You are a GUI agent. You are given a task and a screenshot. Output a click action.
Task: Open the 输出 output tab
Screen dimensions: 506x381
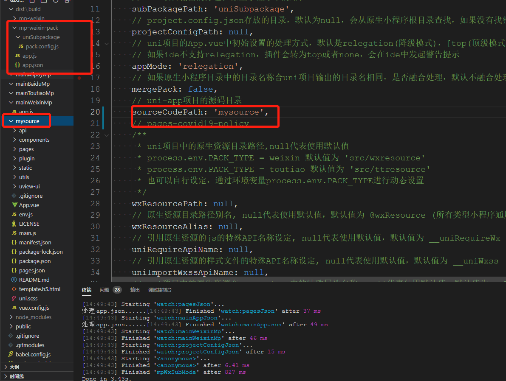point(135,290)
